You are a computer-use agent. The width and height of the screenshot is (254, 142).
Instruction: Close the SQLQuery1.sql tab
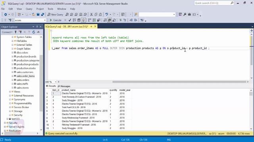[x=95, y=26]
